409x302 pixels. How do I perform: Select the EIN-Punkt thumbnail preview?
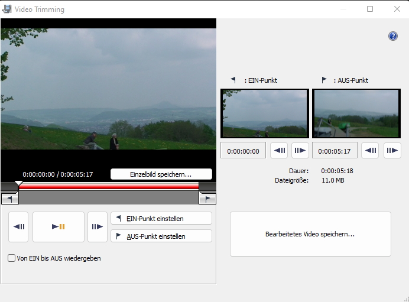point(265,113)
